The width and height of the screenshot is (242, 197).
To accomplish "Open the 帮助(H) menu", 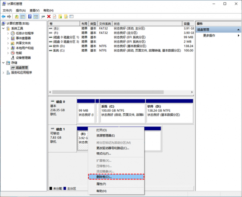I will click(x=48, y=10).
